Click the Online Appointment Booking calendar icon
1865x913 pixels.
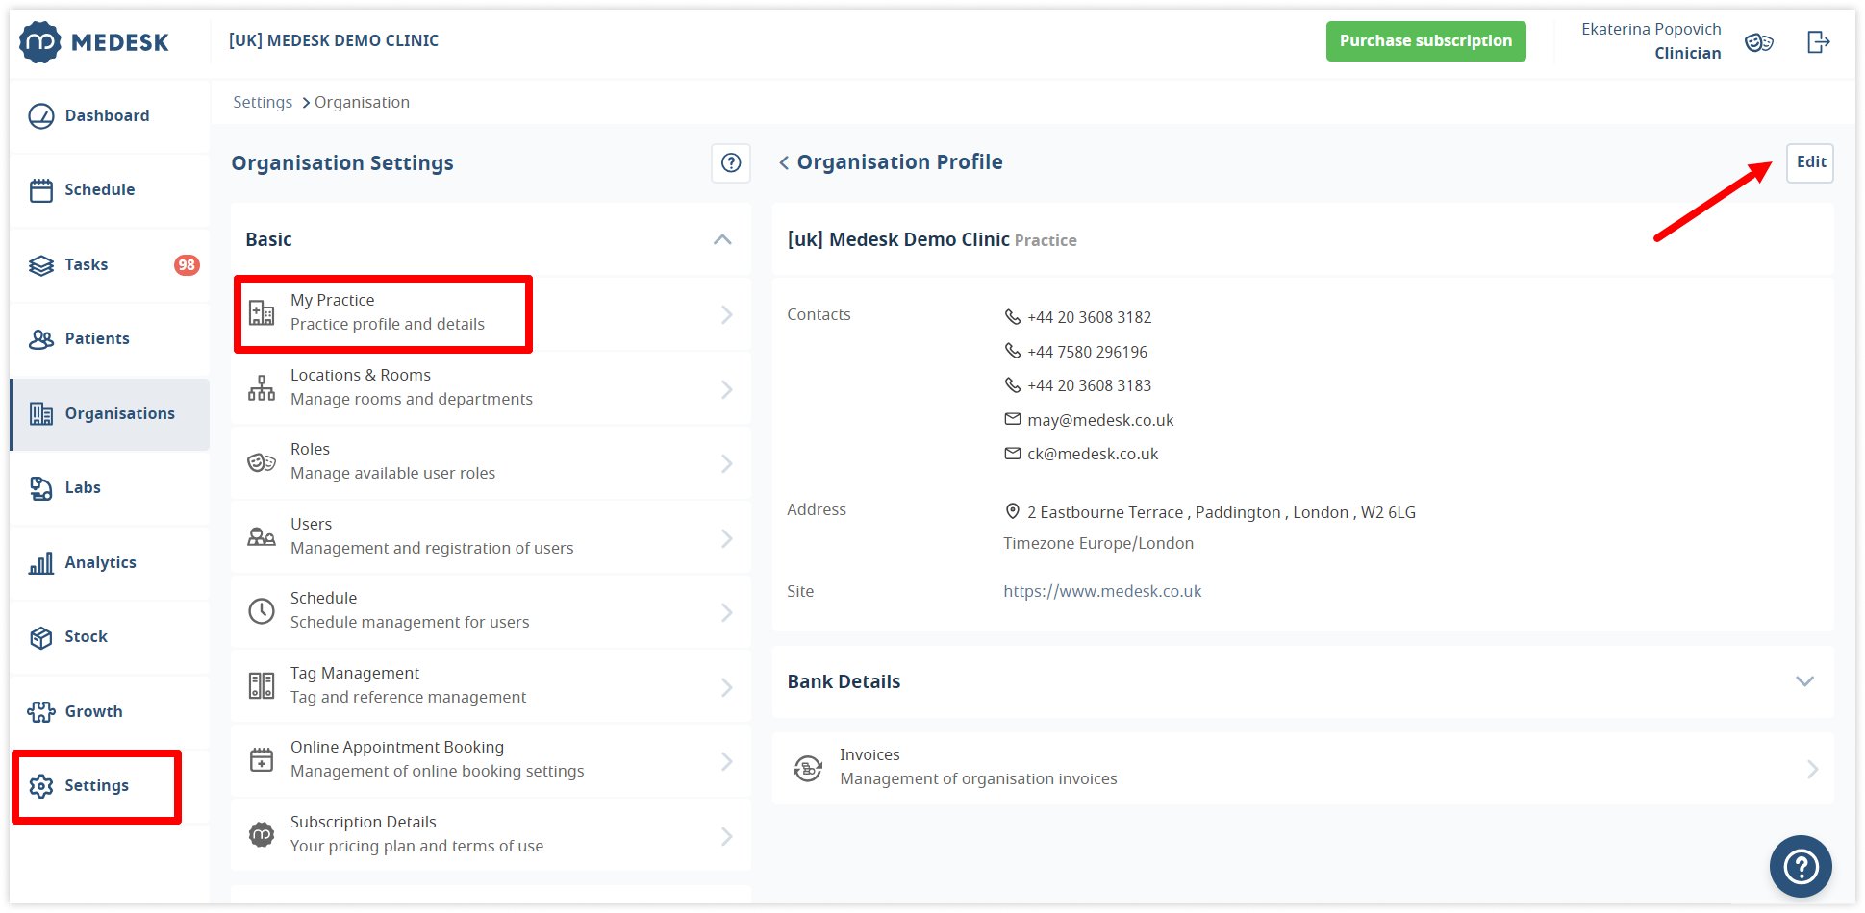point(262,759)
